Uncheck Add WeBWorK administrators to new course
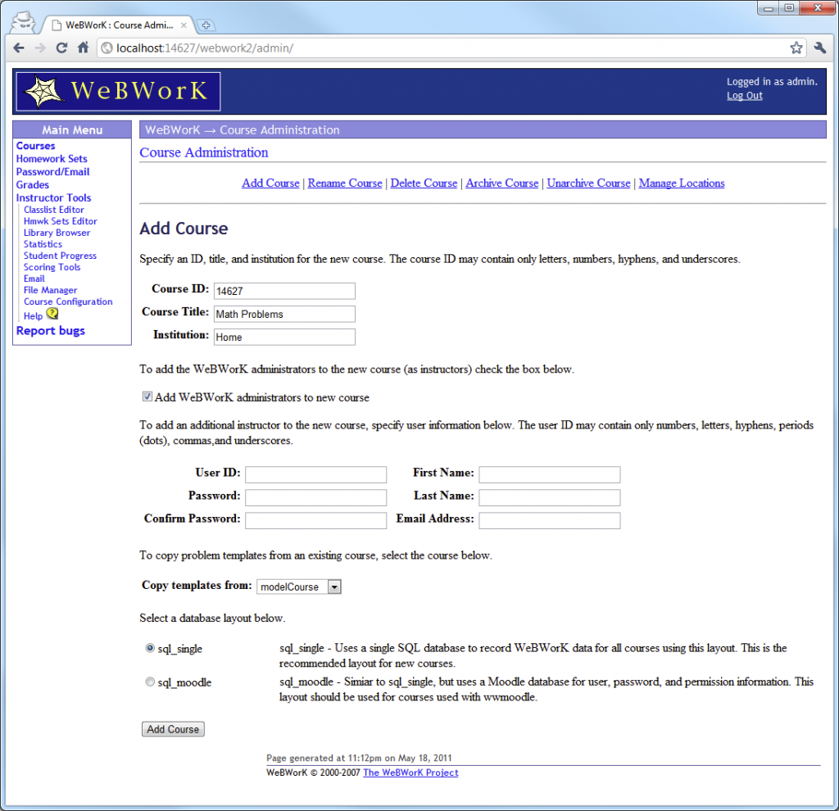 (x=147, y=396)
